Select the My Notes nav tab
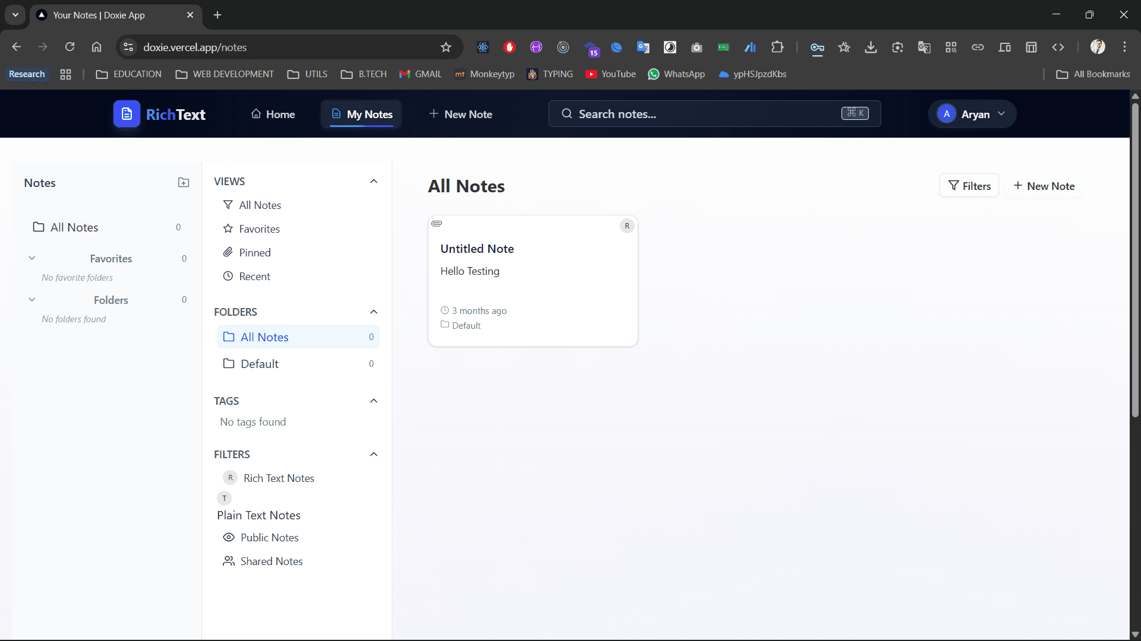The height and width of the screenshot is (641, 1141). pyautogui.click(x=361, y=114)
